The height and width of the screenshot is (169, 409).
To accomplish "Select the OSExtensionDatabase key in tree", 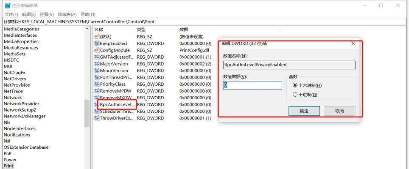I will 26,147.
